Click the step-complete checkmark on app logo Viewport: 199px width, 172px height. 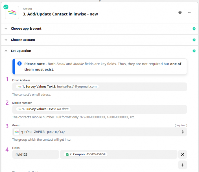(6, 7)
